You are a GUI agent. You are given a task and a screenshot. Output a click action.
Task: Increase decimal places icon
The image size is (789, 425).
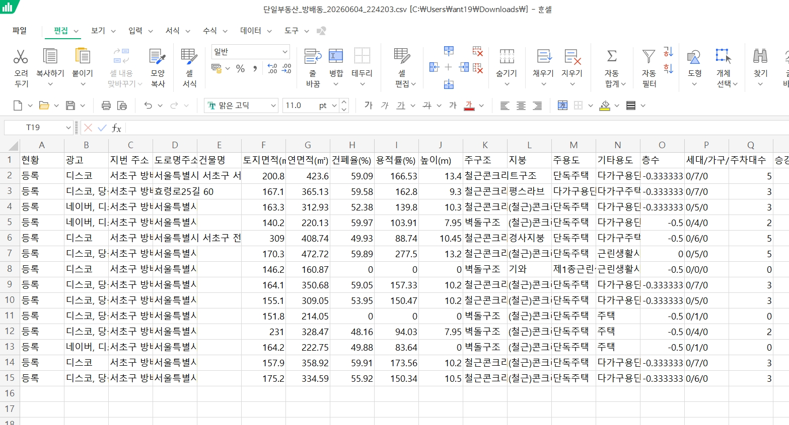(x=272, y=68)
